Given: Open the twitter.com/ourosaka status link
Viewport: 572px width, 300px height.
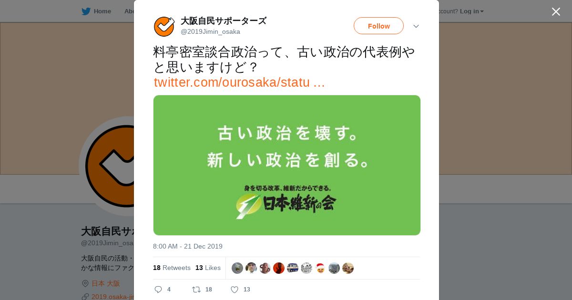Looking at the screenshot, I should pos(239,82).
